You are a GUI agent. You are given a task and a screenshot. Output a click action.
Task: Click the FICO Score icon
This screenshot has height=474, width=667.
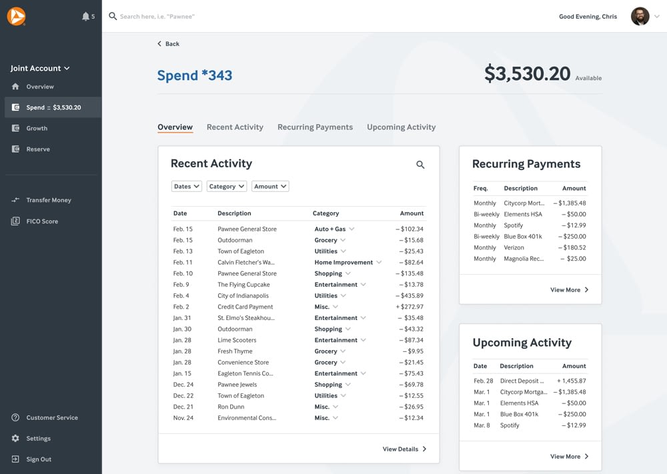click(x=15, y=221)
